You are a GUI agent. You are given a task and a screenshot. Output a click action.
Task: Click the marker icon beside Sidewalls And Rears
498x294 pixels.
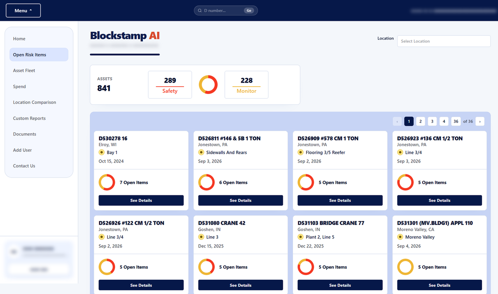[x=201, y=153]
